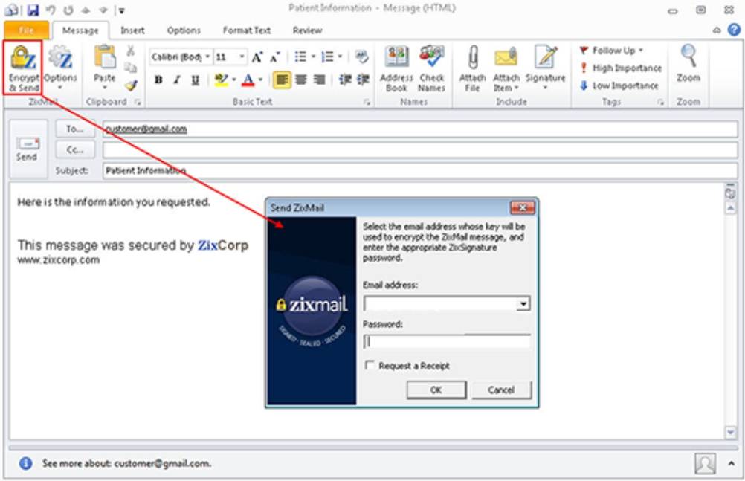This screenshot has height=481, width=745.
Task: Align the paragraph text to the right
Action: [x=319, y=80]
